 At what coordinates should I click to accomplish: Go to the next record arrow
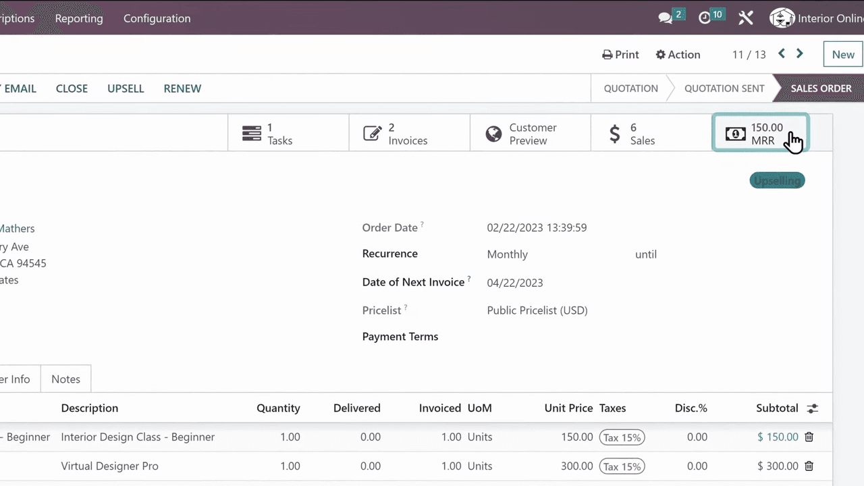pyautogui.click(x=800, y=54)
